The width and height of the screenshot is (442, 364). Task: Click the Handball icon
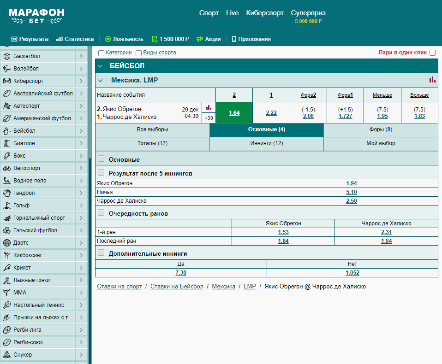coord(7,193)
